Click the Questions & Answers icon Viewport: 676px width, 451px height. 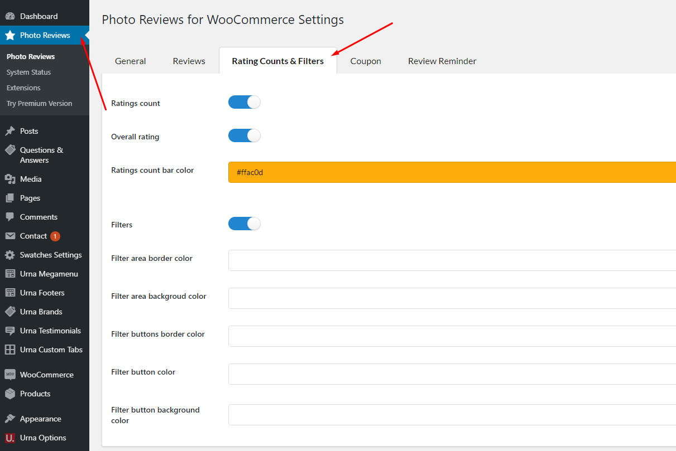point(10,150)
